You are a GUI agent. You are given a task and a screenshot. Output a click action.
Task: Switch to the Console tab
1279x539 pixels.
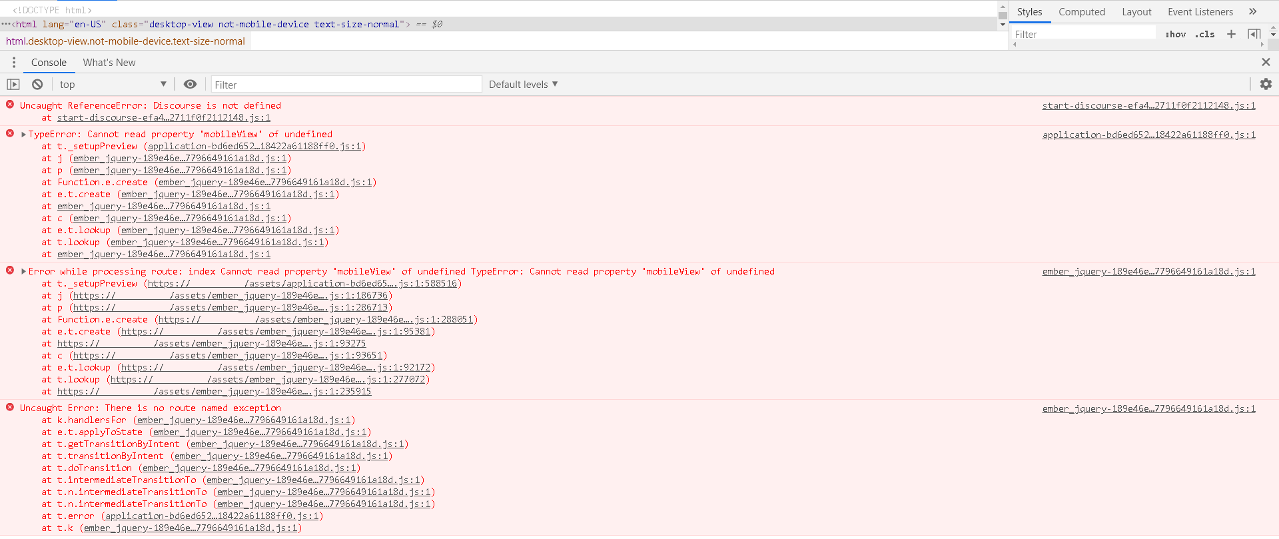49,63
